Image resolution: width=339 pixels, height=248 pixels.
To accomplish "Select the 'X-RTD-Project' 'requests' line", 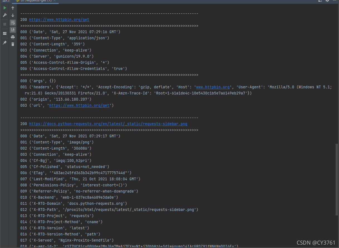I will [x=57, y=216].
